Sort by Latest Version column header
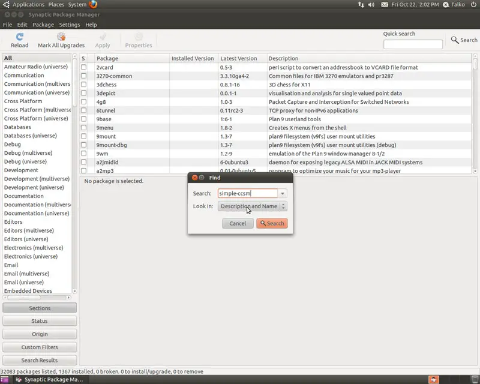The image size is (480, 384). (242, 58)
